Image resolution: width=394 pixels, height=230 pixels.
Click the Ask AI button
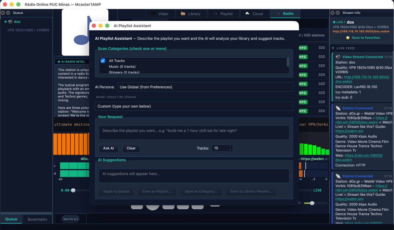click(x=108, y=148)
